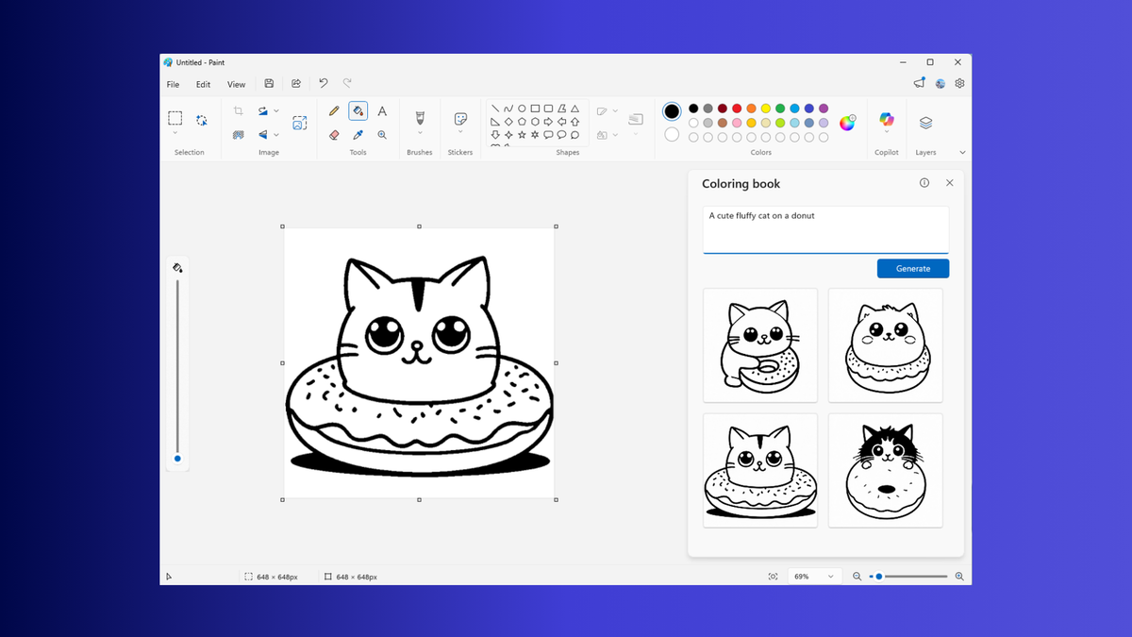Click the Generate button in Coloring book

tap(912, 268)
